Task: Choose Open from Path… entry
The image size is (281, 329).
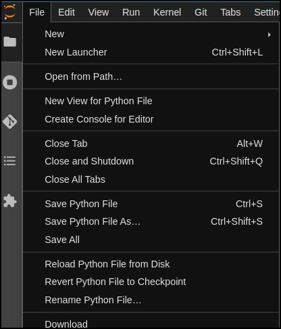Action: (x=151, y=76)
